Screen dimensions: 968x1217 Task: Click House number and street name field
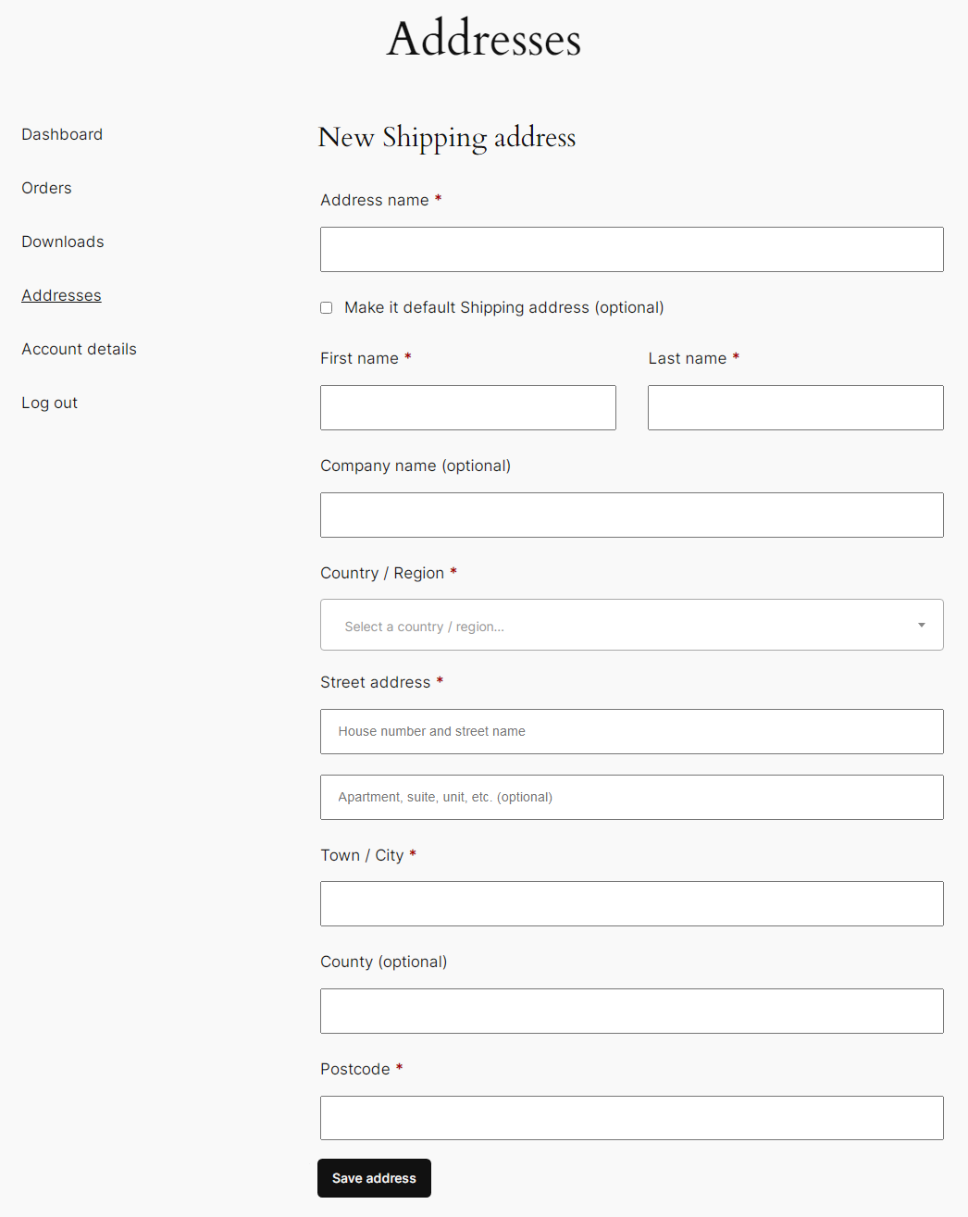[631, 732]
